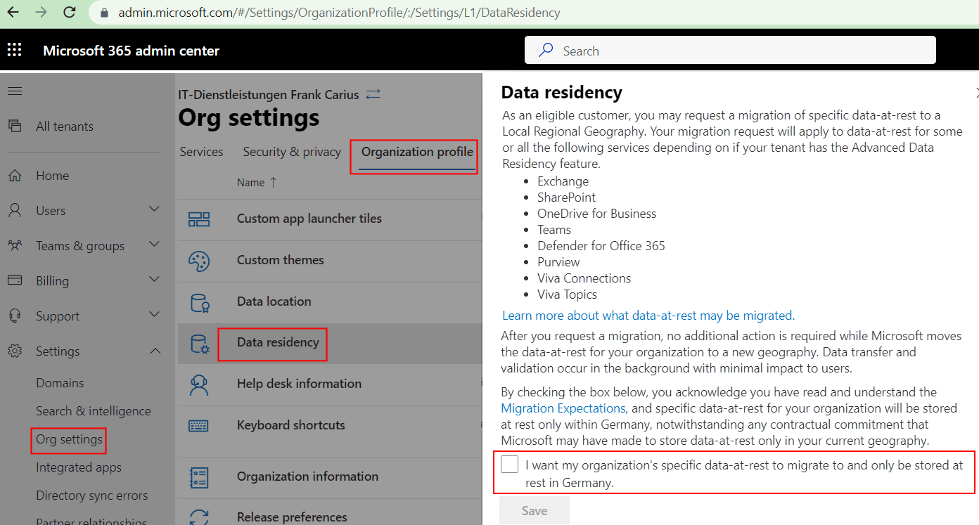The image size is (979, 525).
Task: Collapse the Settings section chevron
Action: 155,351
